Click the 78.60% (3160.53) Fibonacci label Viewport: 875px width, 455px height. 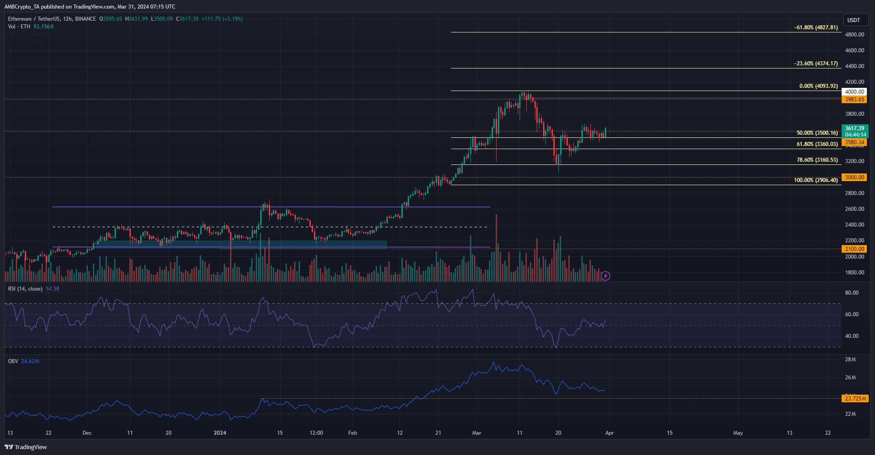[x=817, y=160]
